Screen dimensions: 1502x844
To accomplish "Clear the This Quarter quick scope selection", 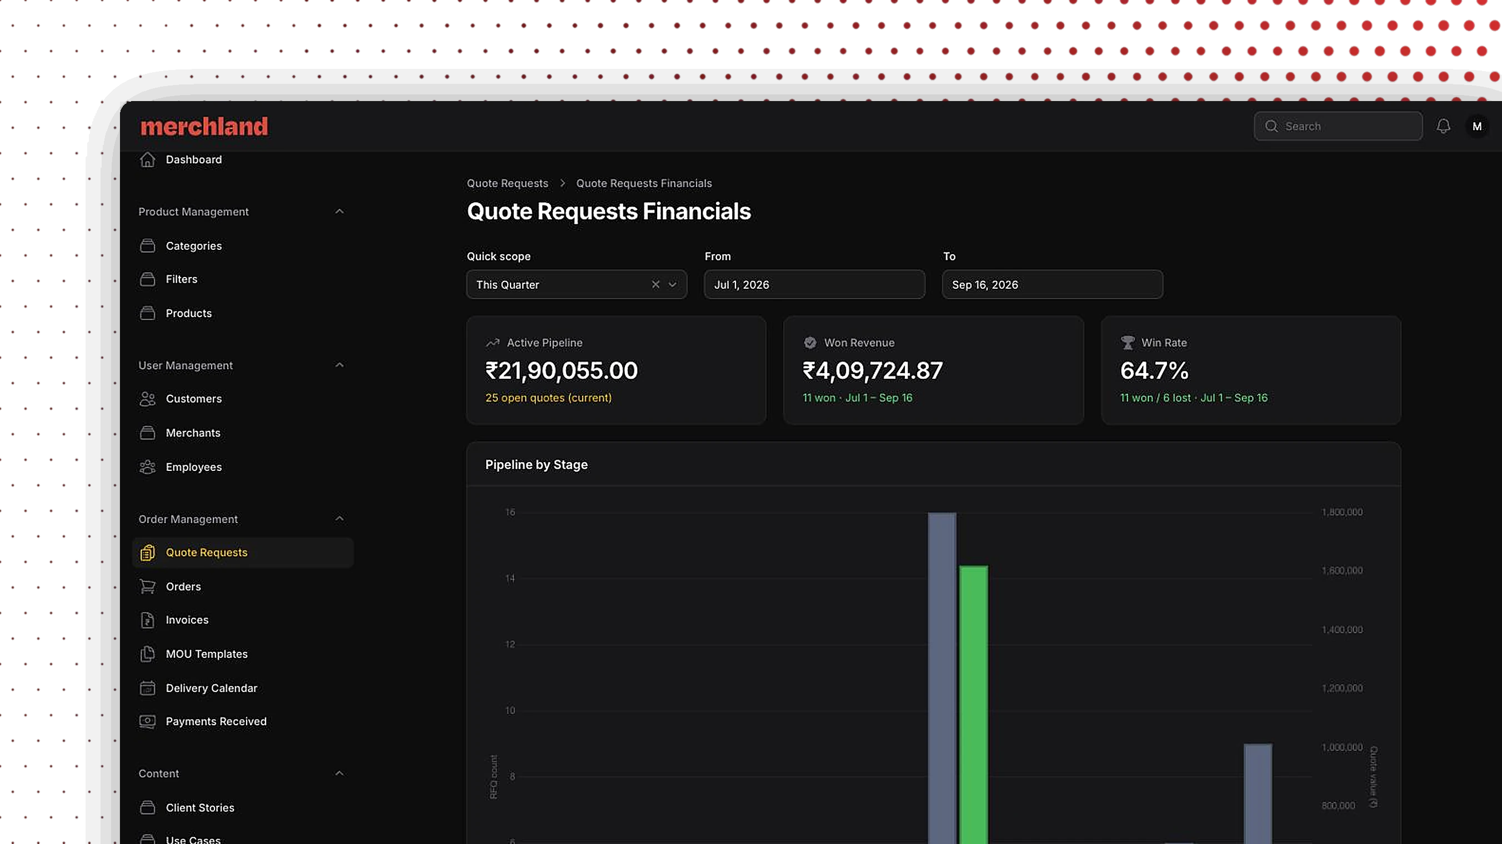I will tap(655, 284).
